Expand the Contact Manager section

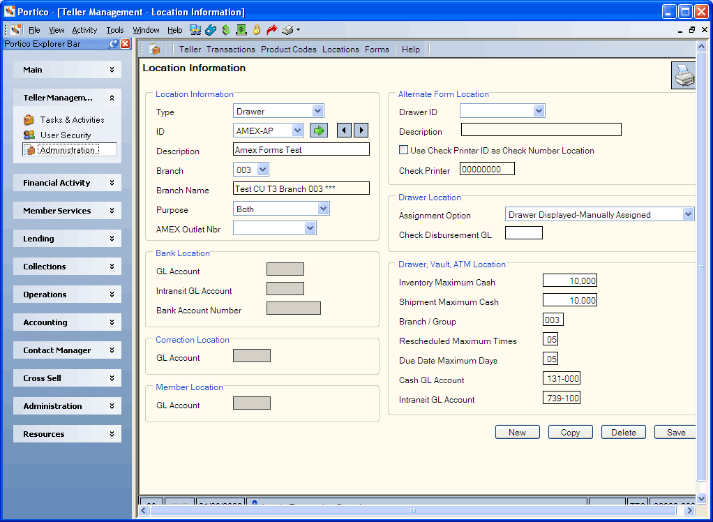click(x=67, y=350)
